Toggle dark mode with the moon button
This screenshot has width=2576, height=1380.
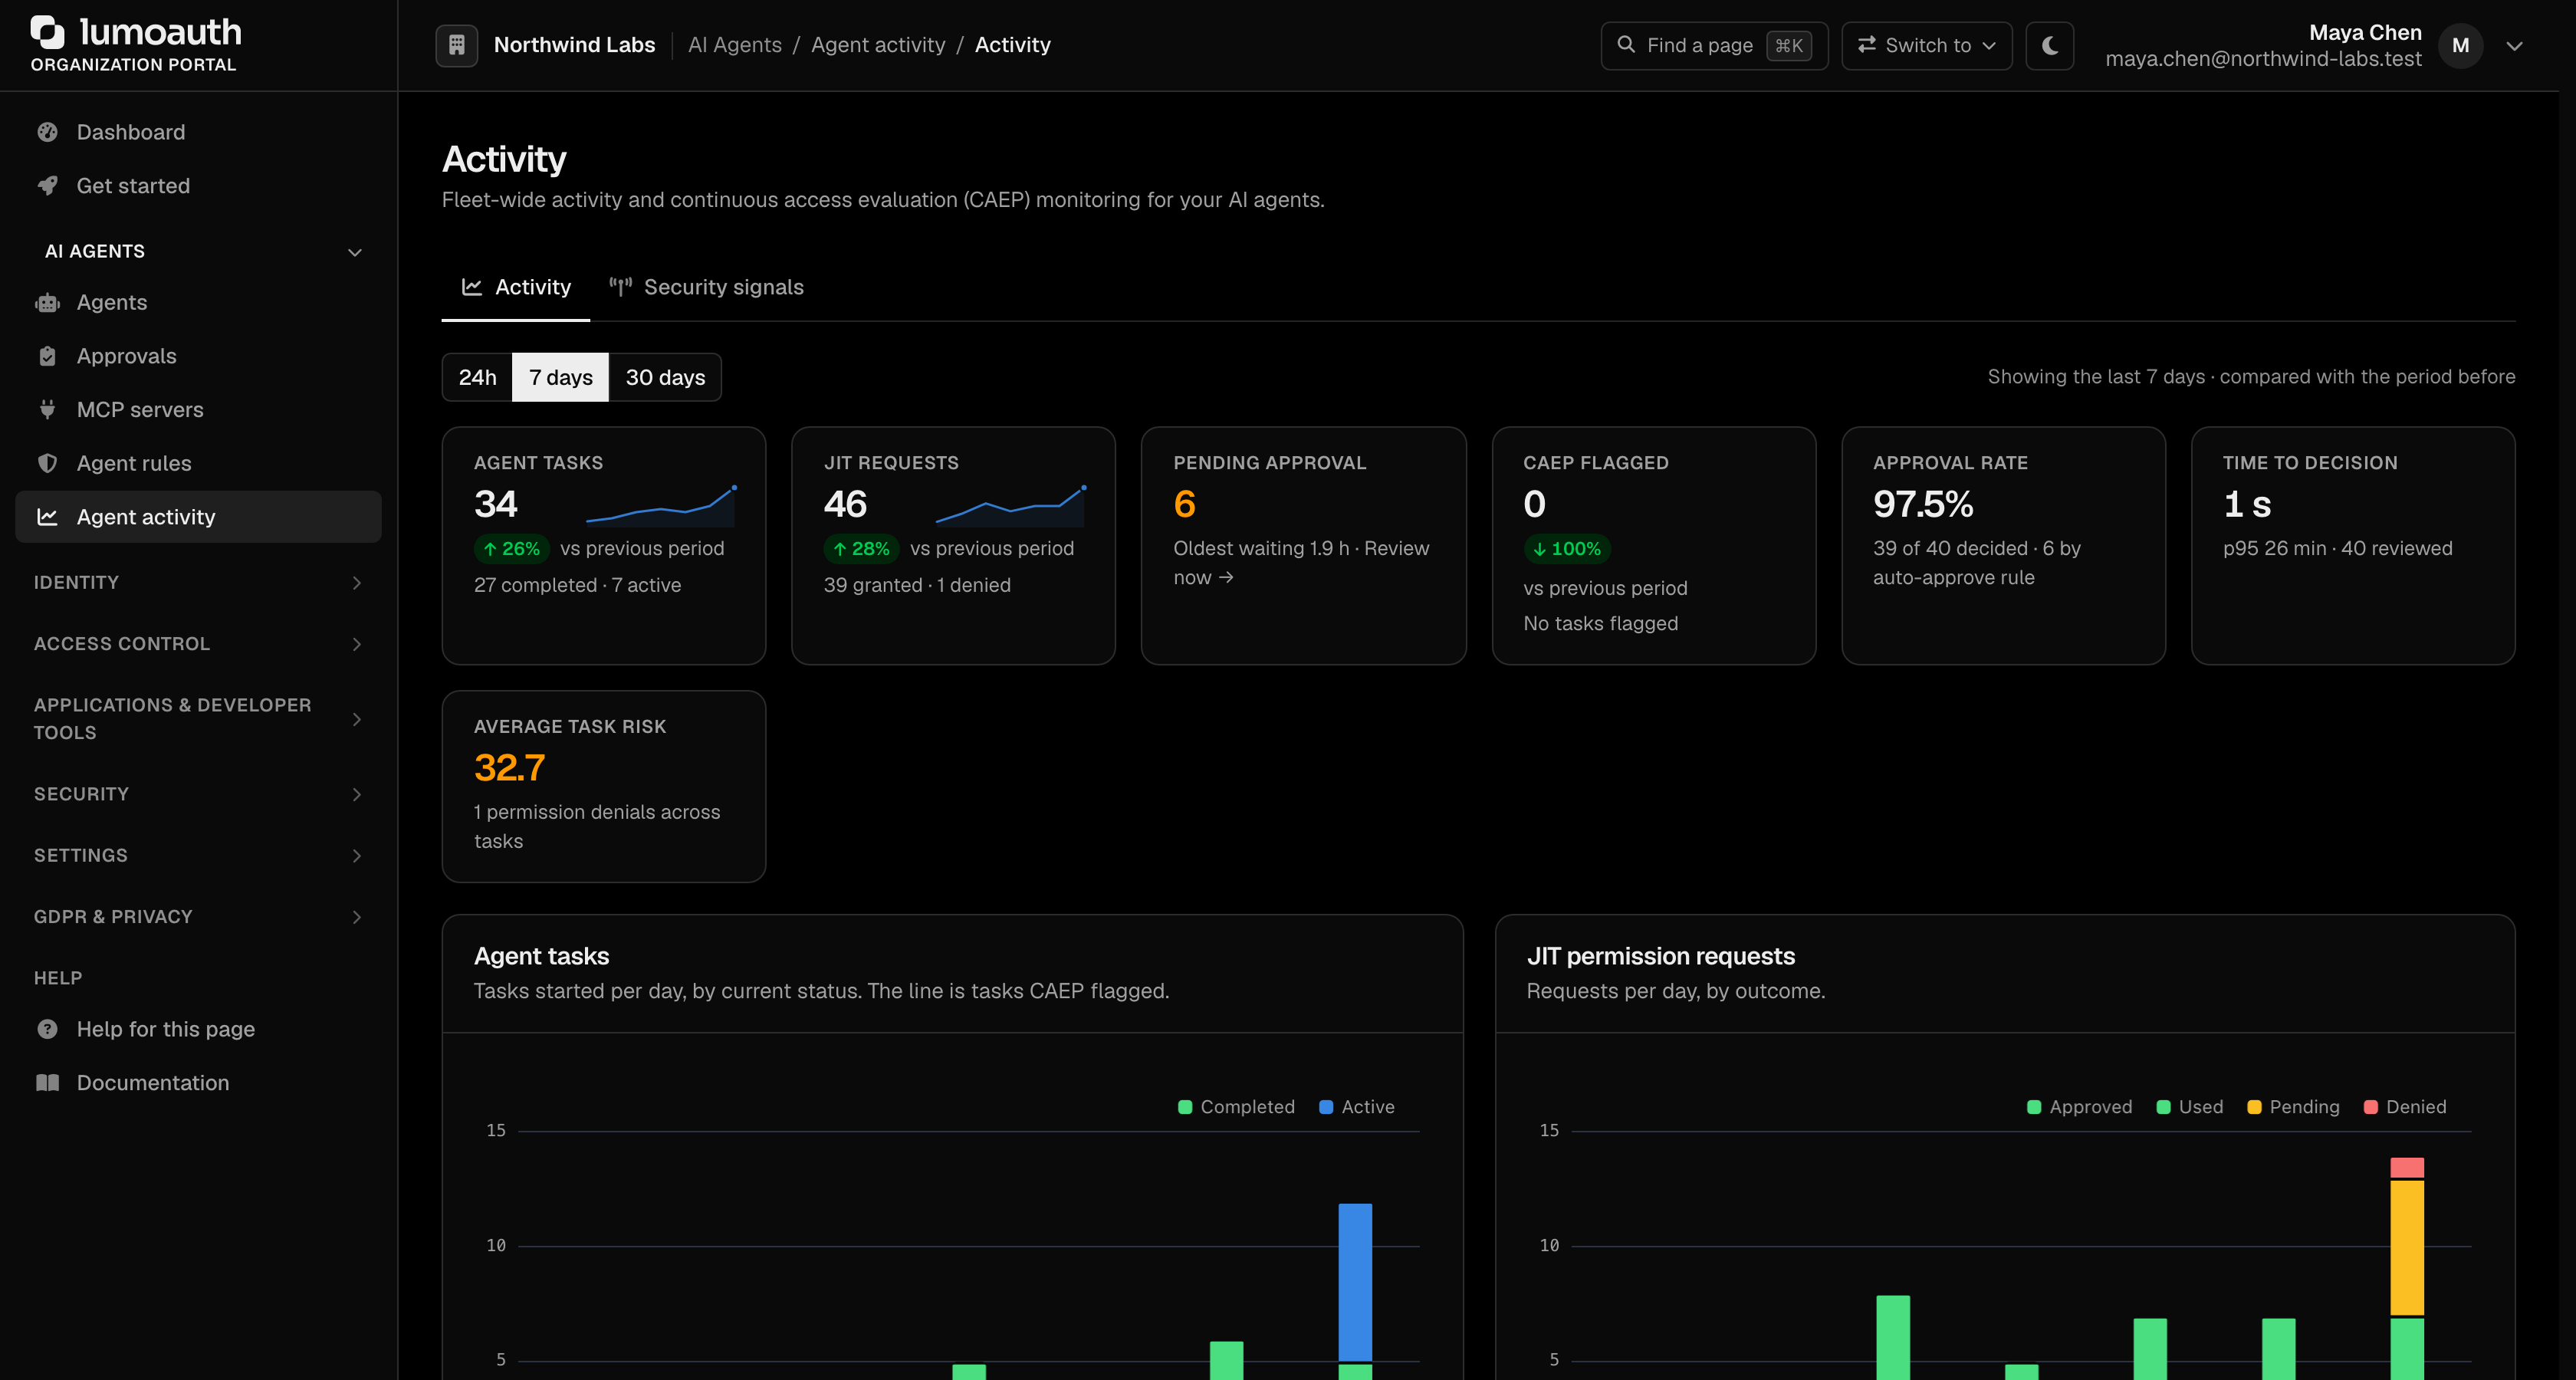2049,45
